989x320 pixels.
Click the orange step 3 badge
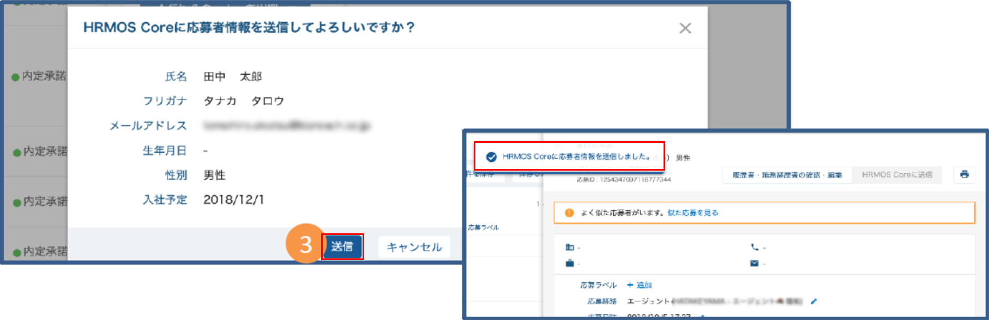click(x=305, y=244)
